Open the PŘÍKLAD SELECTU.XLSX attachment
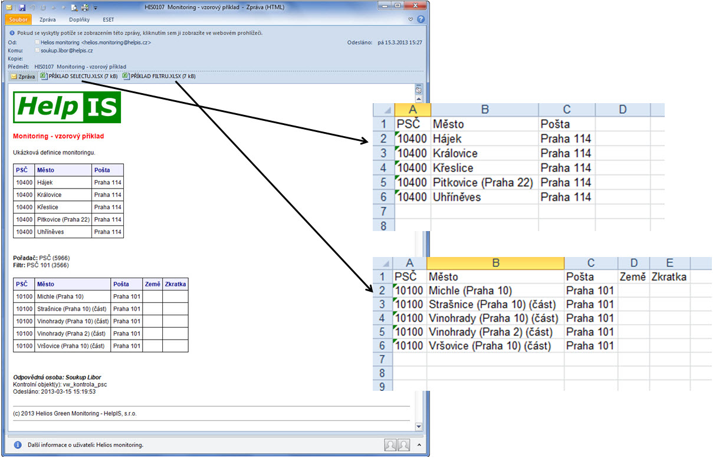Image resolution: width=716 pixels, height=458 pixels. 79,76
